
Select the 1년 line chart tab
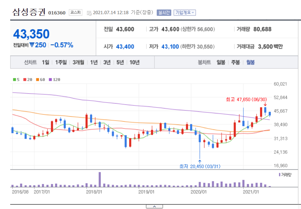(94, 62)
